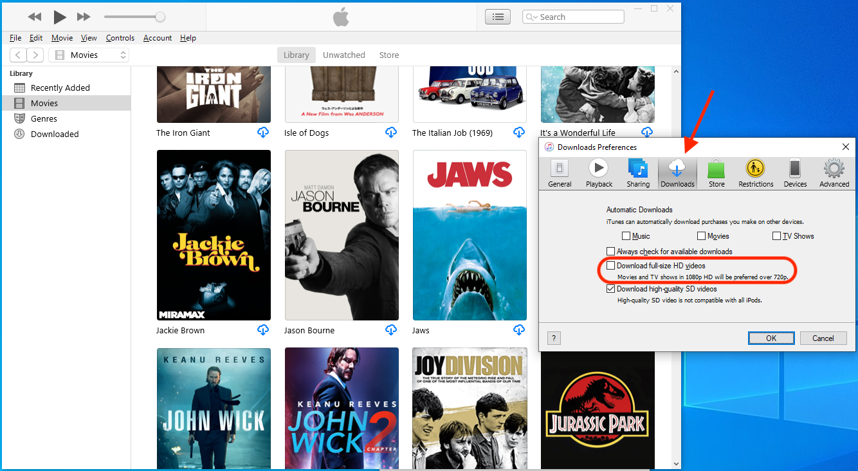
Task: Open Restrictions preferences tab icon
Action: (x=756, y=173)
